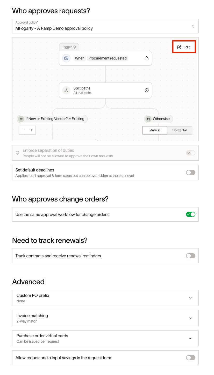Screen dimensions: 214x375
Task: Expand the Invoice matching section
Action: [190, 318]
